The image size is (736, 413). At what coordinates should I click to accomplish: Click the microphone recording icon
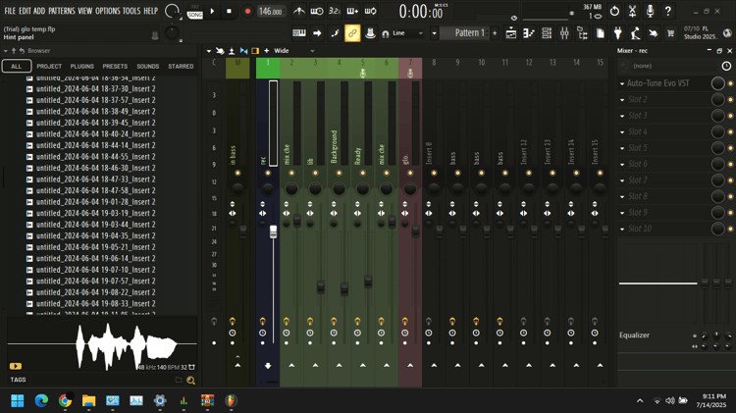click(650, 11)
